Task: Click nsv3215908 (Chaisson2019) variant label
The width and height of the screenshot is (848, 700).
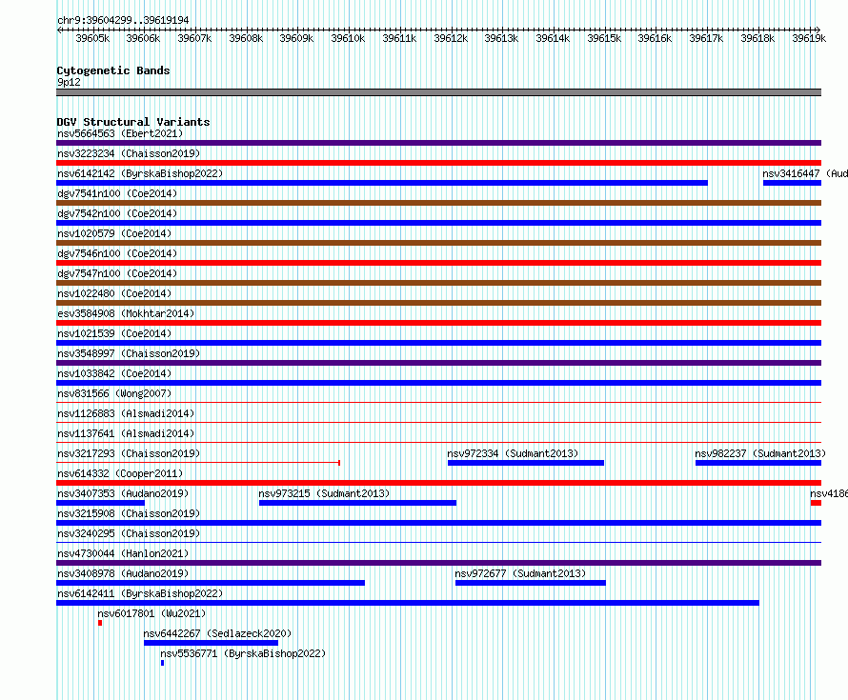Action: (129, 513)
